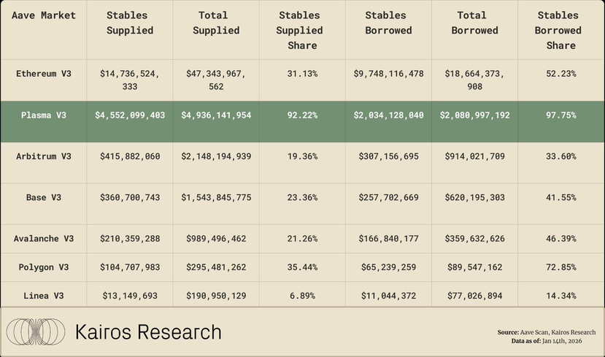Click the Arbitrum V3 row label
Viewport: 605px width, 357px height.
44,156
